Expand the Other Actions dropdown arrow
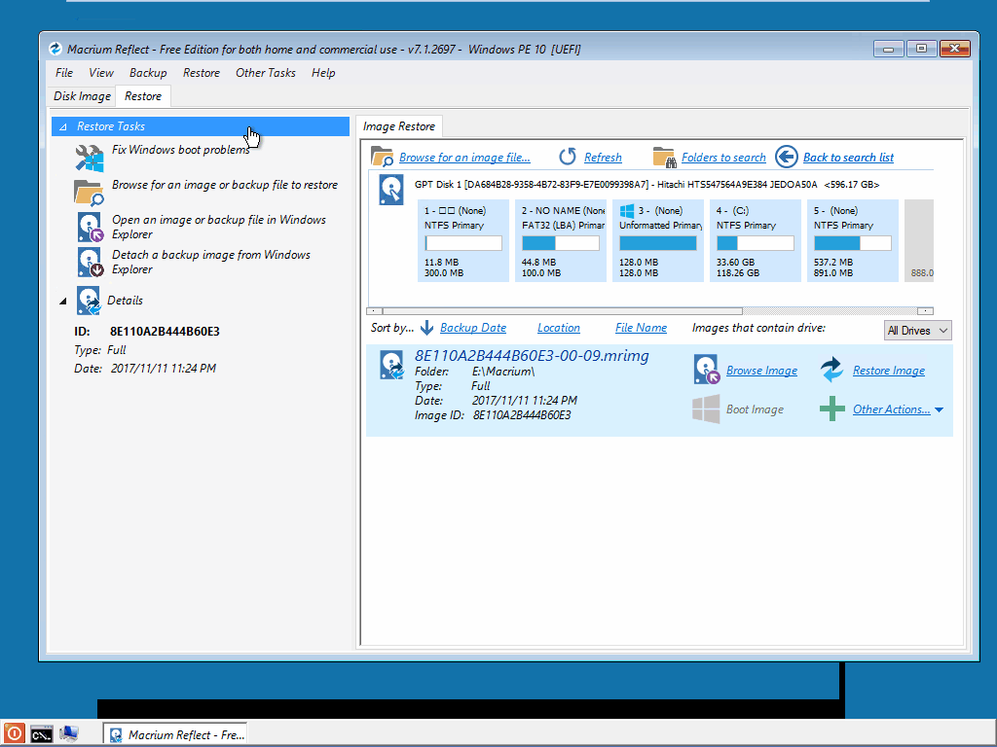Viewport: 997px width, 747px height. 940,410
